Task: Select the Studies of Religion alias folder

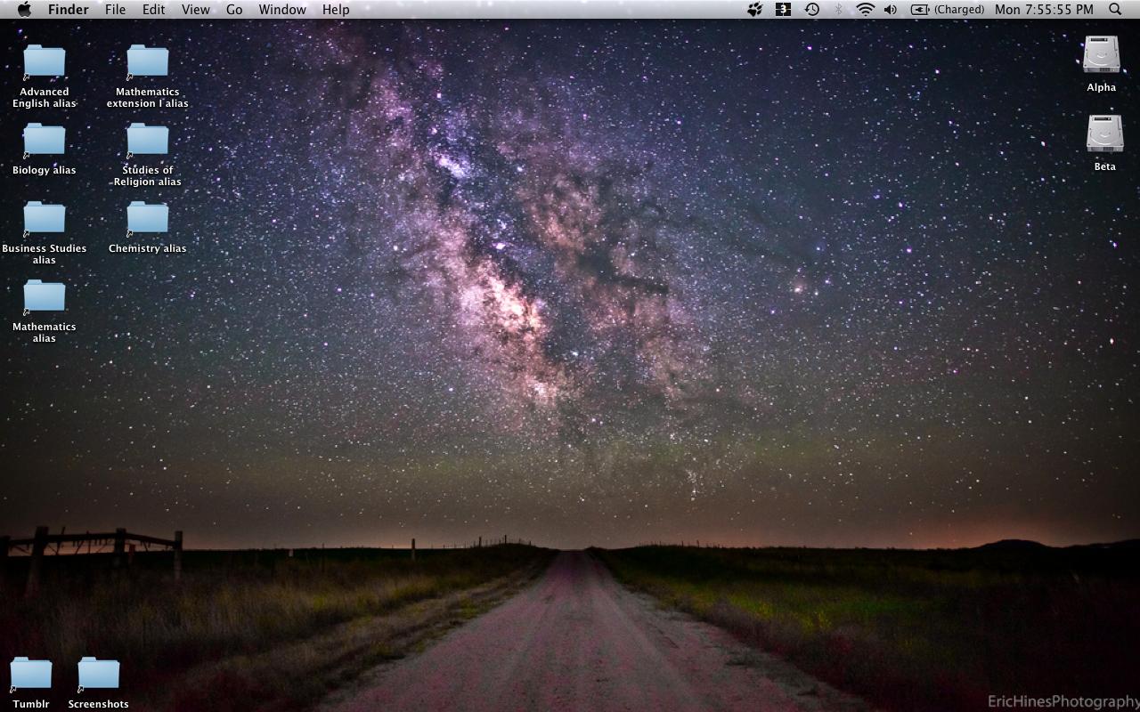Action: tap(148, 140)
